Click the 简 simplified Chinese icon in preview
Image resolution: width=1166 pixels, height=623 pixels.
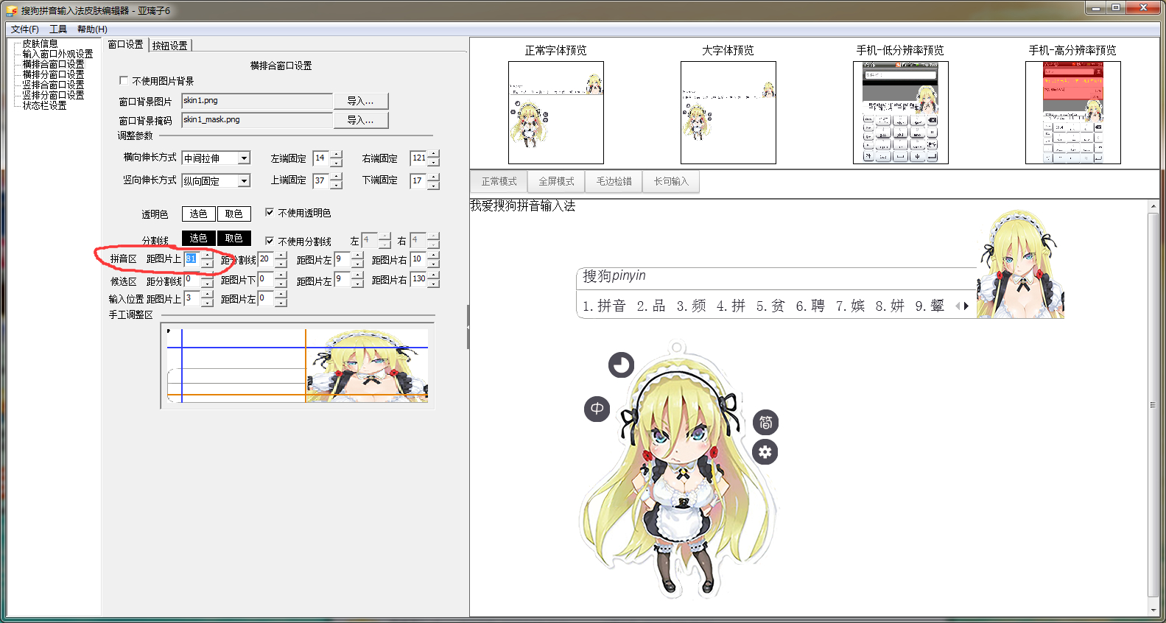[x=765, y=422]
